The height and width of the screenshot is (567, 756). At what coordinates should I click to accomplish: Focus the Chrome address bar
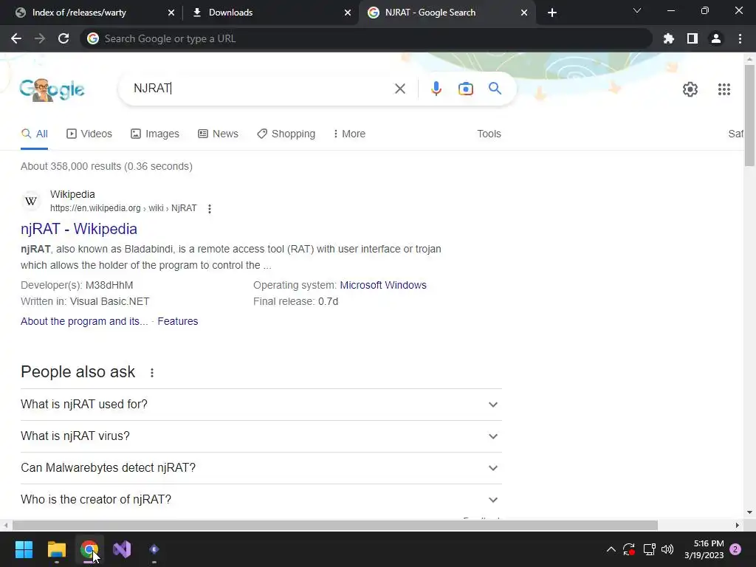(x=366, y=38)
